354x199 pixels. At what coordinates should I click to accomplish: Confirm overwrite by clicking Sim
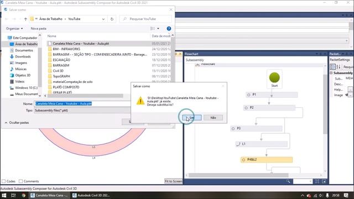coord(192,118)
